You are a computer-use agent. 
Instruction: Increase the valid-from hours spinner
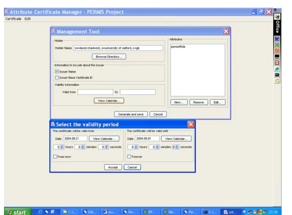62,146
